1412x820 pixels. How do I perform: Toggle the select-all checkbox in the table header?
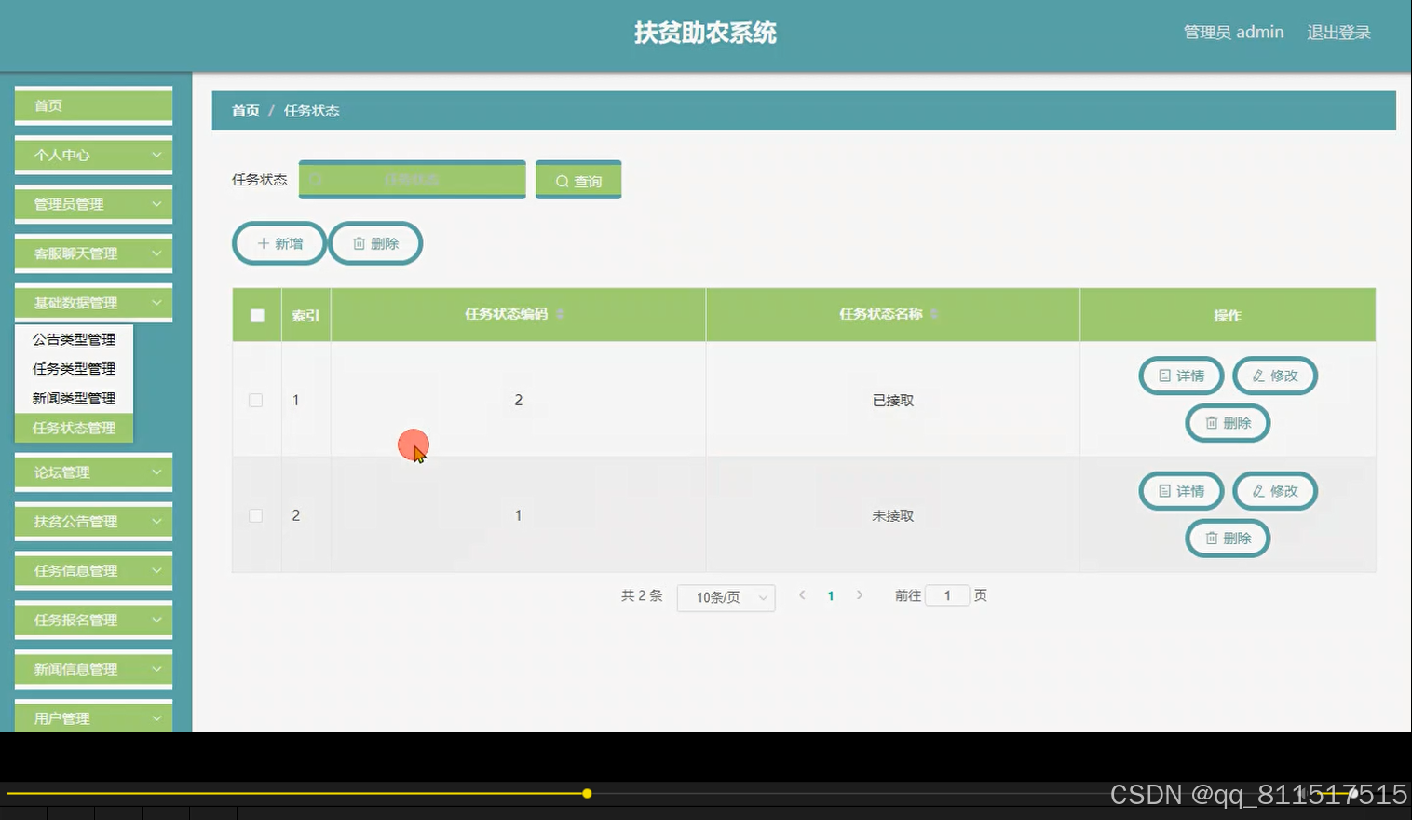[257, 315]
